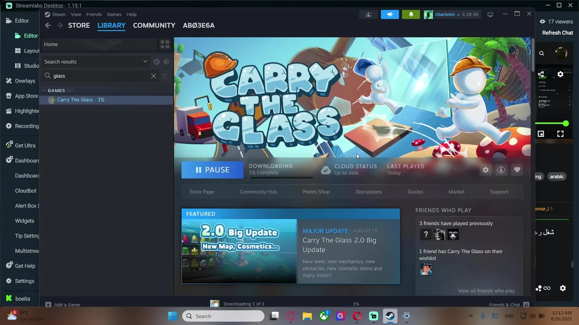The height and width of the screenshot is (325, 579).
Task: Click the Windows taskbar Search box
Action: point(223,316)
